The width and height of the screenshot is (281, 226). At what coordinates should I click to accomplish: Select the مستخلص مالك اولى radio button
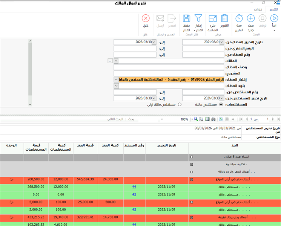point(180,104)
